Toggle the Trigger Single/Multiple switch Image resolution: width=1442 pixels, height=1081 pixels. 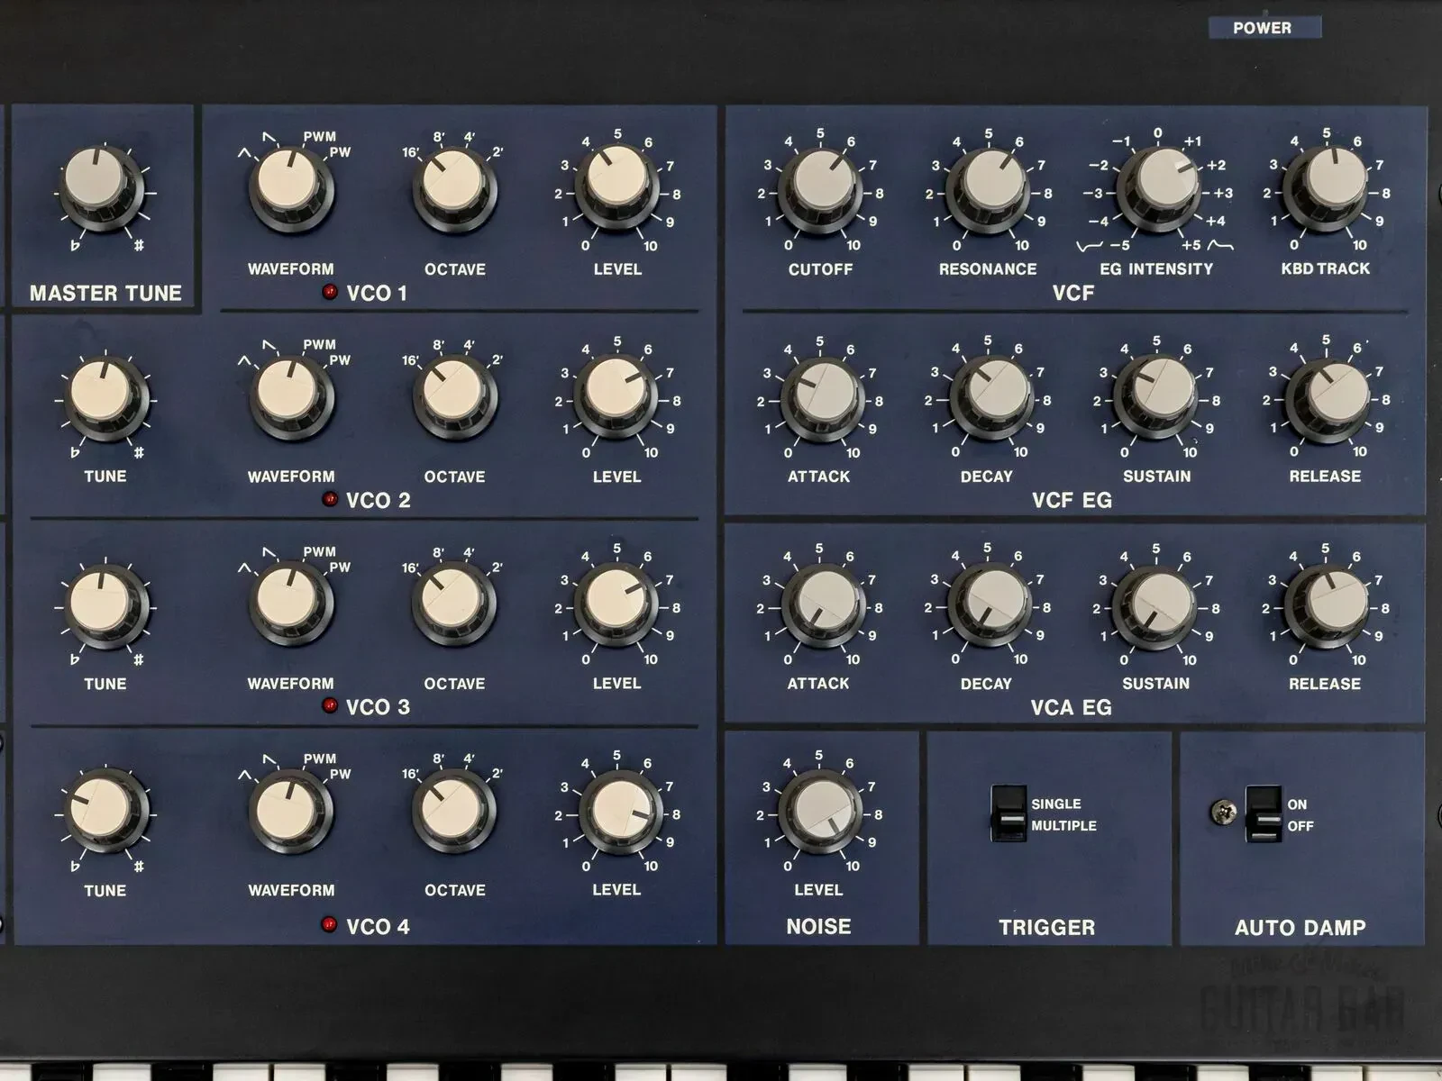pyautogui.click(x=1008, y=813)
